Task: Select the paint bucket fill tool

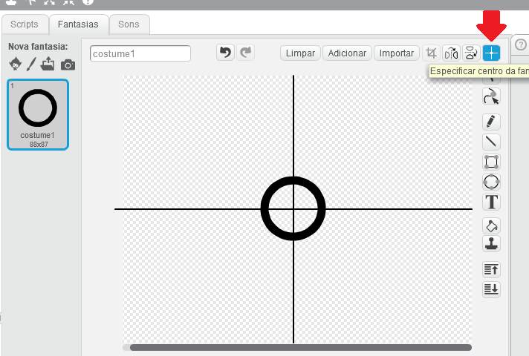Action: point(491,225)
